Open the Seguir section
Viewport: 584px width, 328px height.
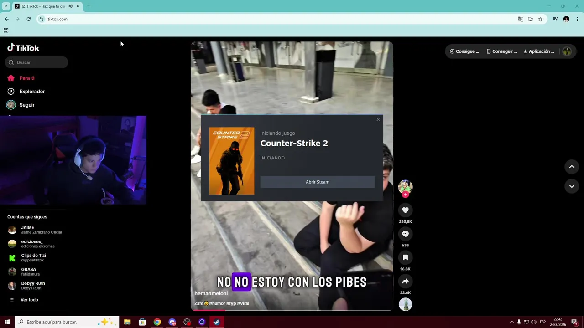(x=21, y=105)
